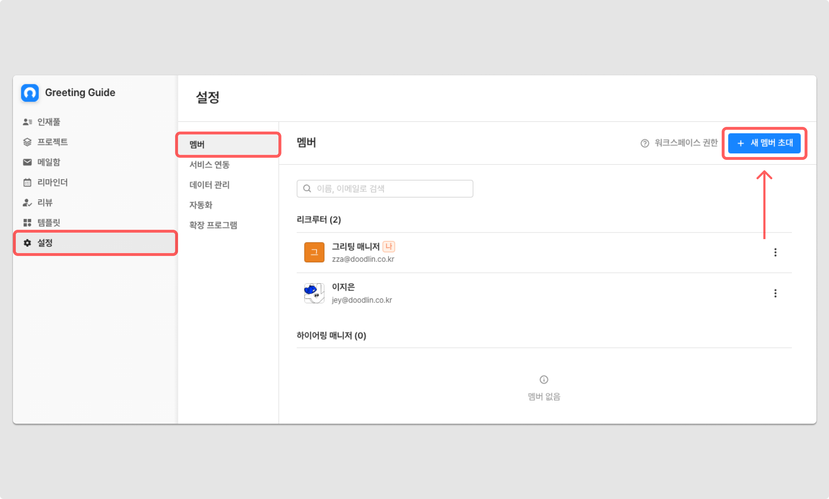The image size is (829, 499).
Task: Select the 리뷰 review icon
Action: point(27,203)
